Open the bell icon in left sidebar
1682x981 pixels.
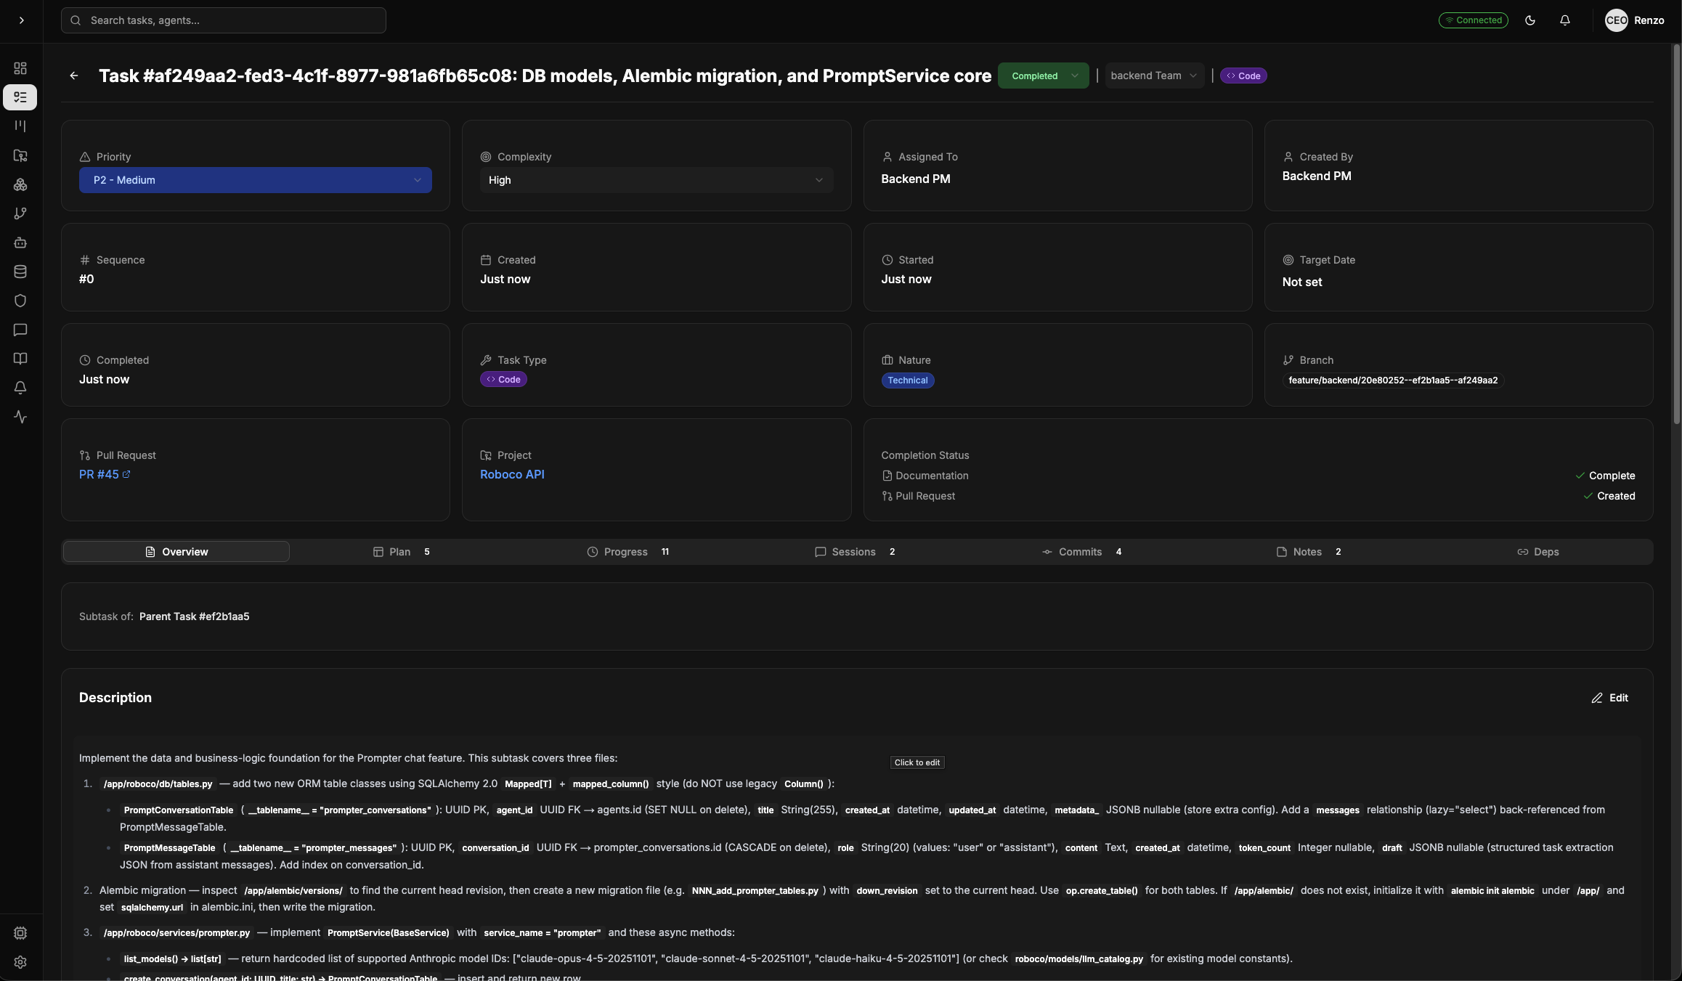point(20,388)
